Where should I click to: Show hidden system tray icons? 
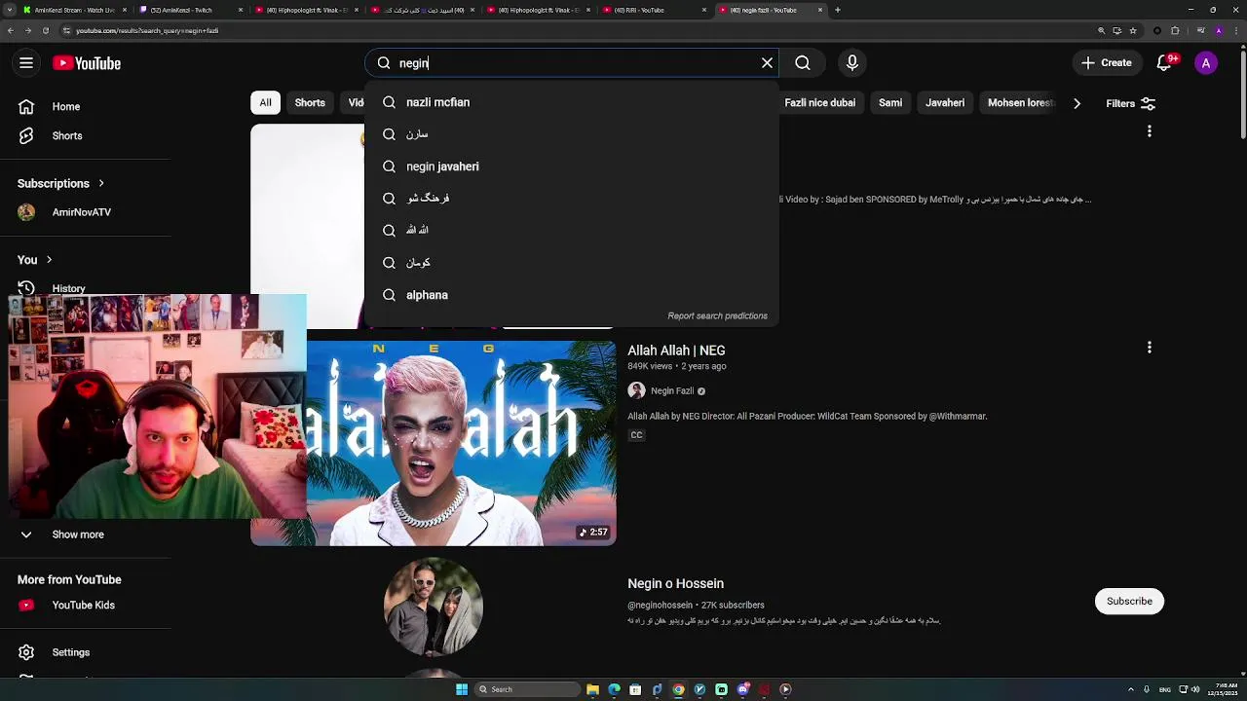pyautogui.click(x=1130, y=689)
